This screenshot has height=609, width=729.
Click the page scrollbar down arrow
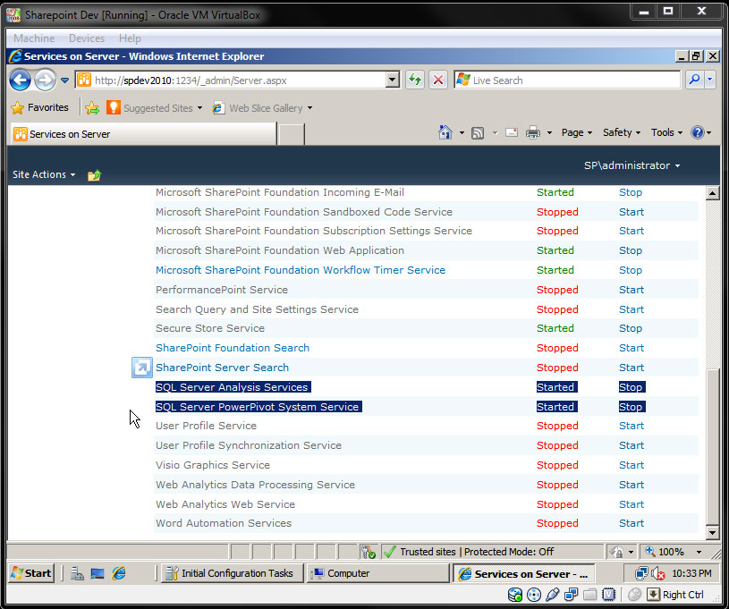(x=712, y=532)
